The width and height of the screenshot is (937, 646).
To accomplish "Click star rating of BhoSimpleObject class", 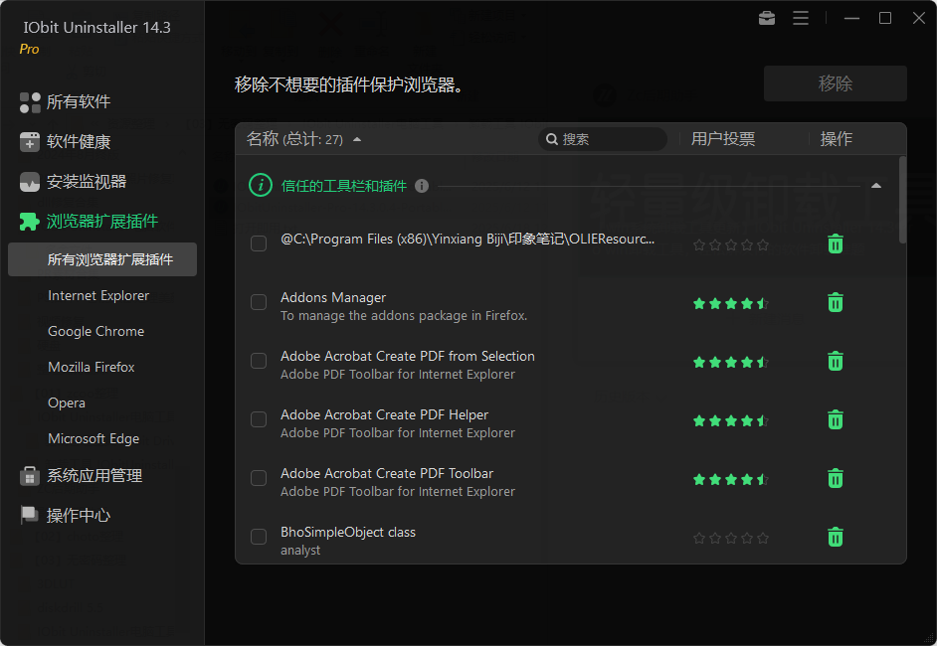I will 730,538.
